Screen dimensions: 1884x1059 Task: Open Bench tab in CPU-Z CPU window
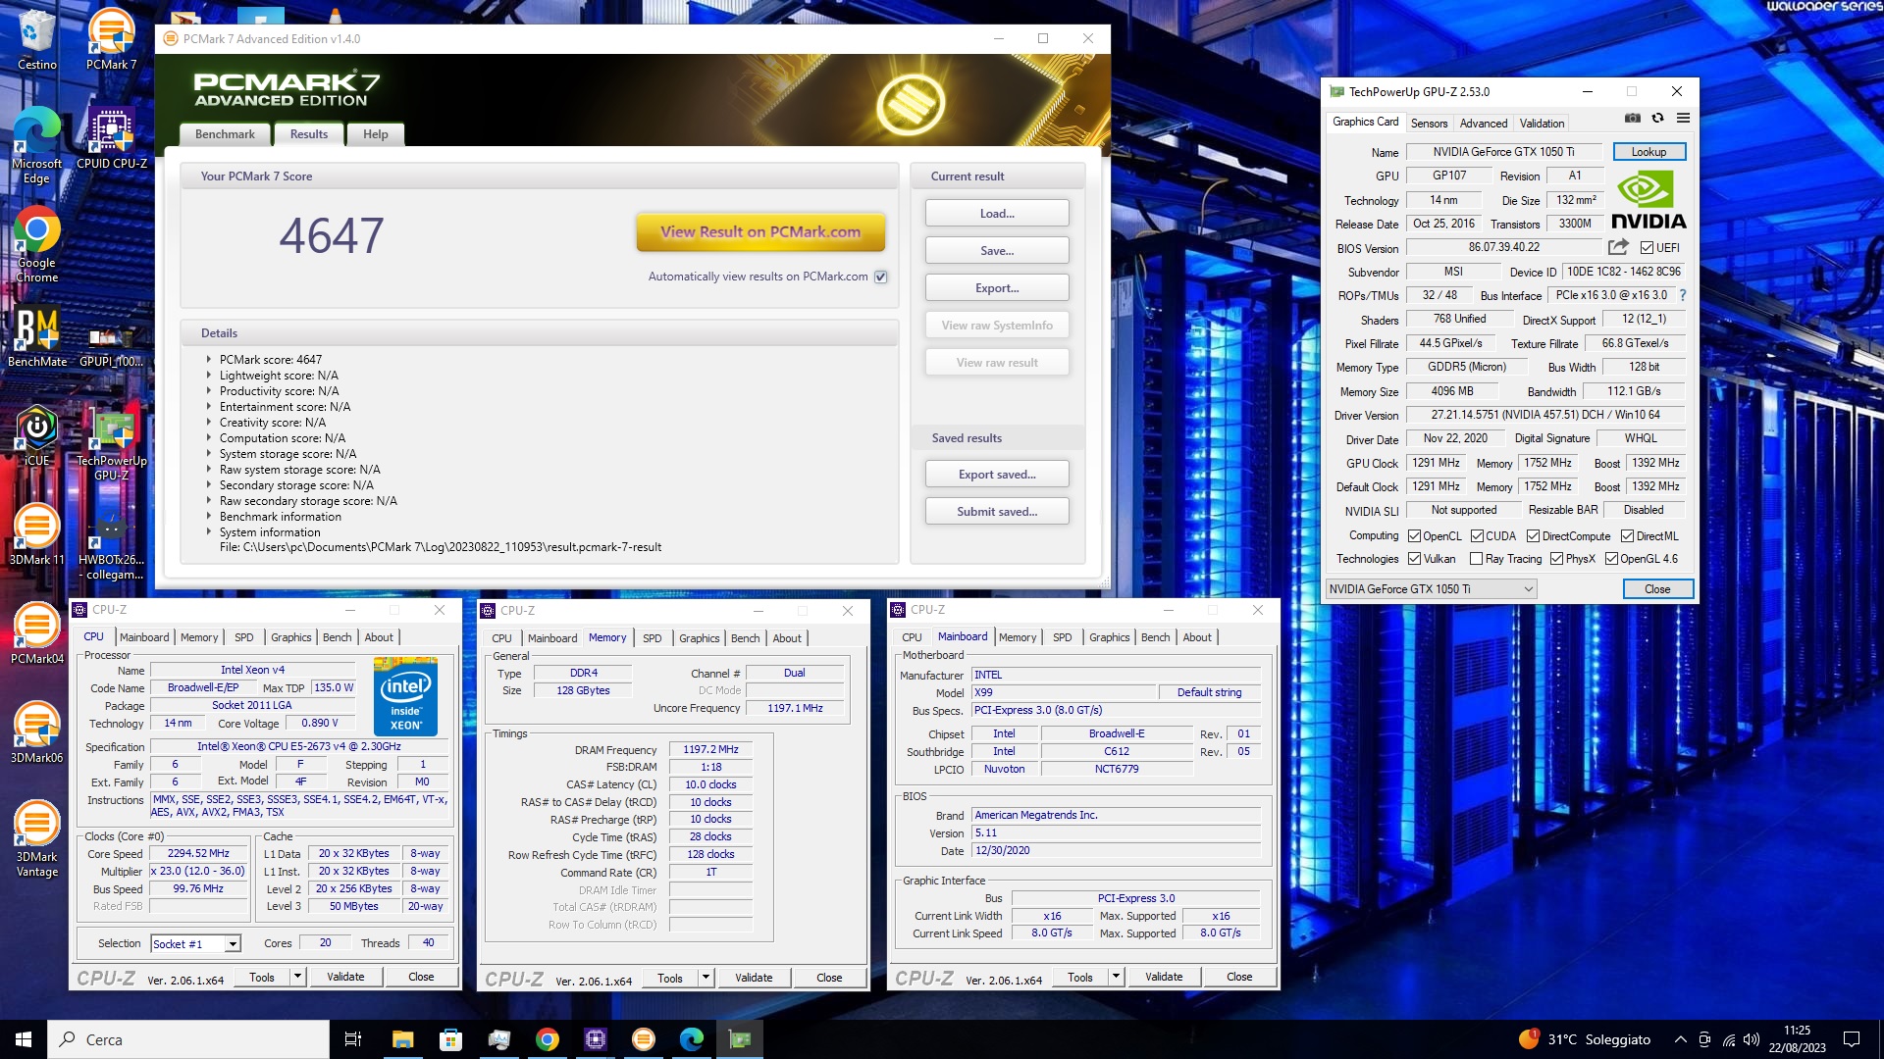point(337,637)
